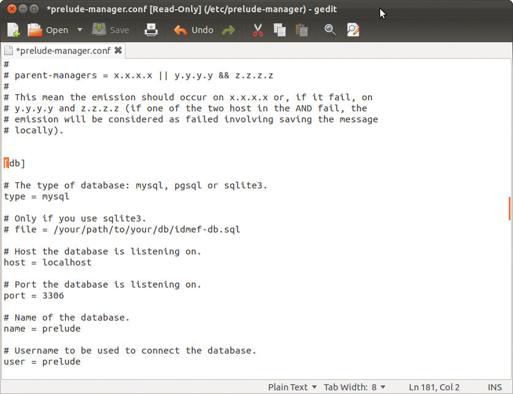Image resolution: width=513 pixels, height=394 pixels.
Task: Undo the last change
Action: click(x=193, y=29)
